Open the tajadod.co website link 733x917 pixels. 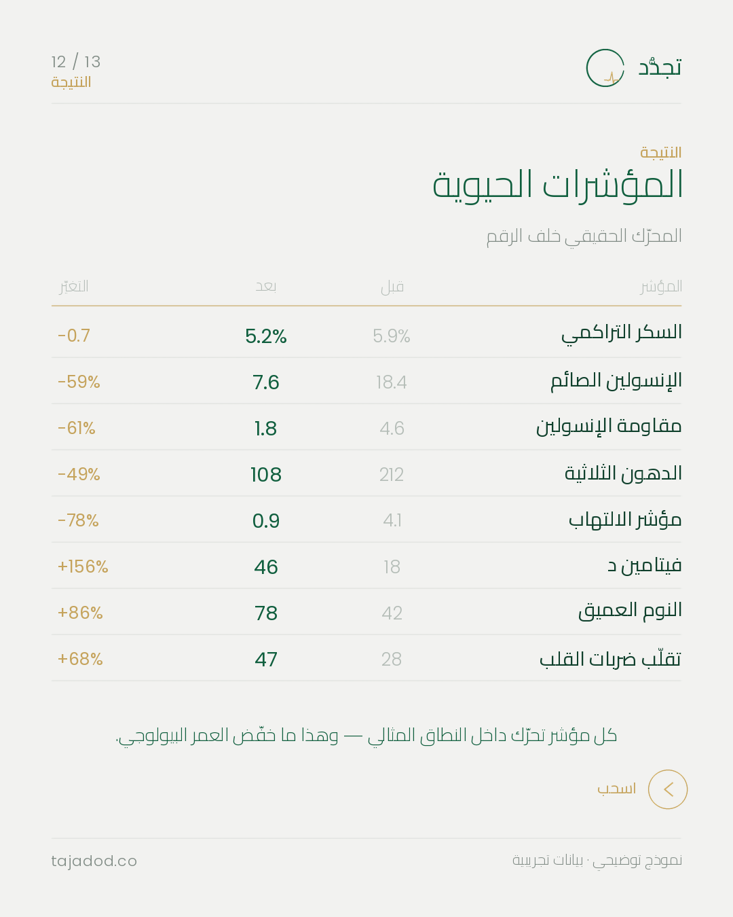[94, 861]
